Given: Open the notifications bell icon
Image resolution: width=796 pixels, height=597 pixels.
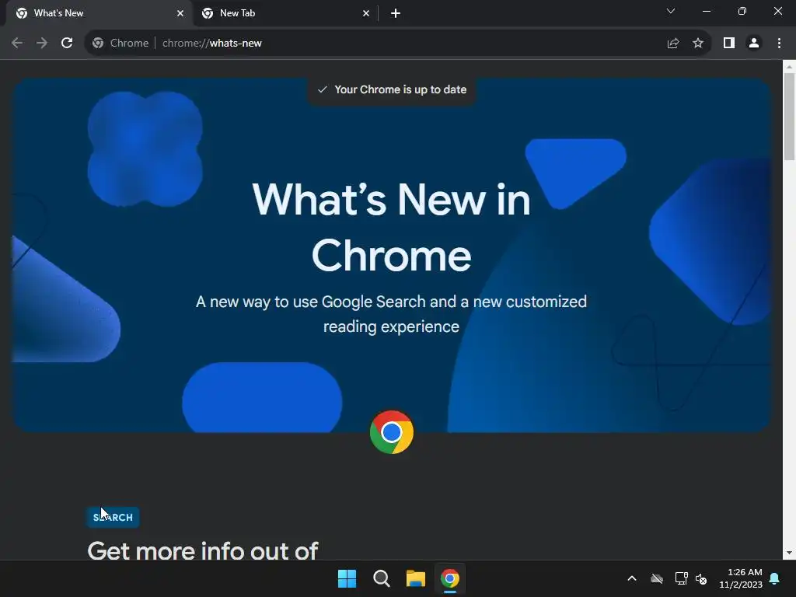Looking at the screenshot, I should pyautogui.click(x=775, y=578).
